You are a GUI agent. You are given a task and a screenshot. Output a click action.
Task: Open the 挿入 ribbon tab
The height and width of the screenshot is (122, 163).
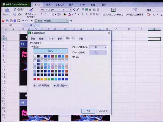48,5
